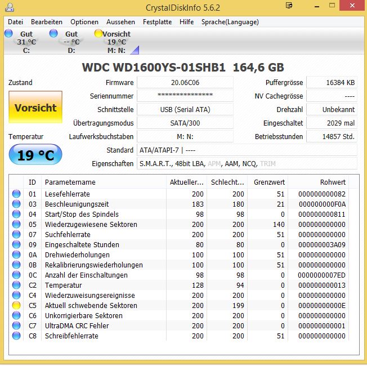Click the Standard field ATA/ATAPI-7
The image size is (367, 366).
247,150
